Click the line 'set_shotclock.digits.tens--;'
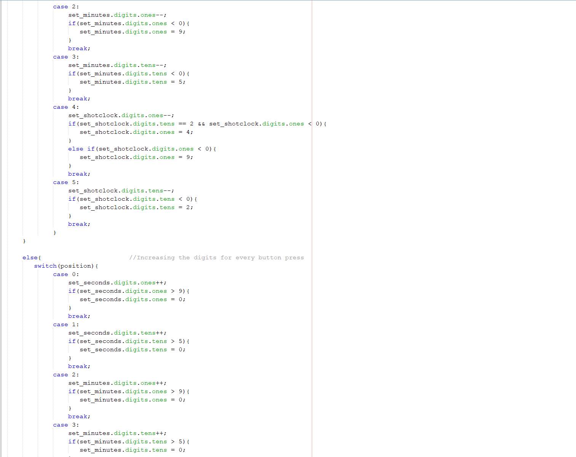Image resolution: width=576 pixels, height=457 pixels. coord(121,191)
